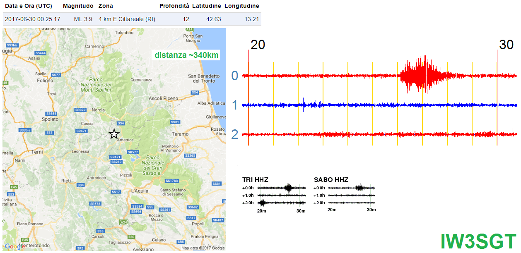Select the Longitudine column header
This screenshot has width=521, height=253.
pyautogui.click(x=242, y=6)
